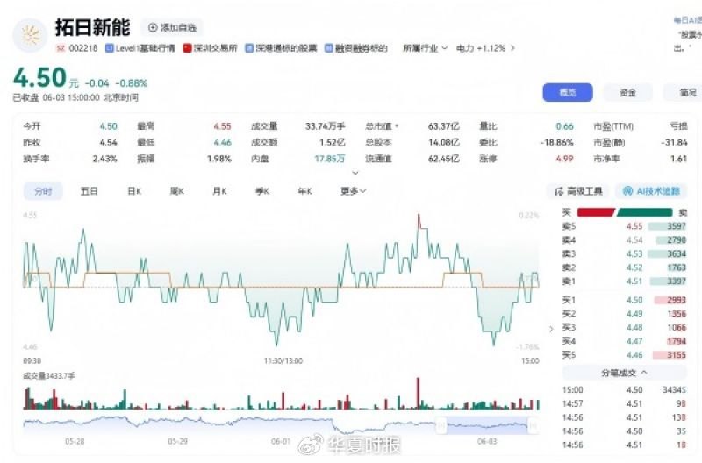Click the 买3 row at 4.48
This screenshot has height=463, width=702.
tap(624, 327)
